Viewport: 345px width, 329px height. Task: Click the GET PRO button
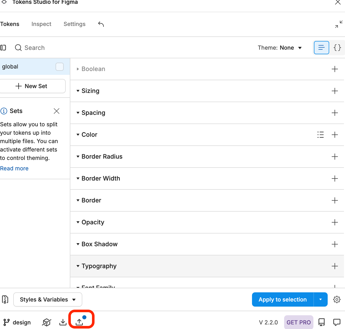(299, 322)
